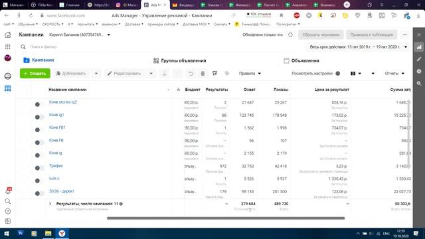Open the all tools grid menu
This screenshot has height=239, width=425.
point(8,47)
